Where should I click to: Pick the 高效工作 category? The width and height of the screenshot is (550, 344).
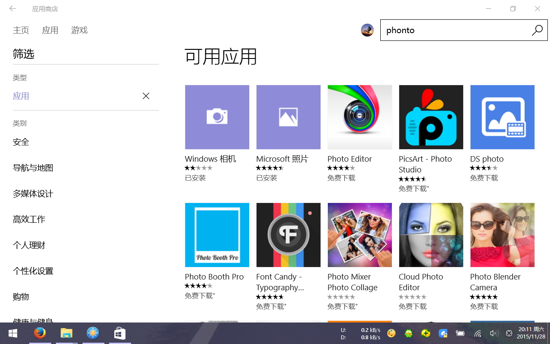pos(29,219)
